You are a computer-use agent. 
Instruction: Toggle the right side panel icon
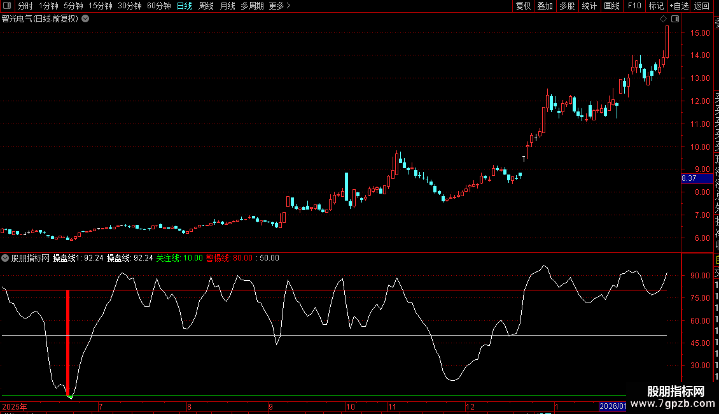(675, 19)
